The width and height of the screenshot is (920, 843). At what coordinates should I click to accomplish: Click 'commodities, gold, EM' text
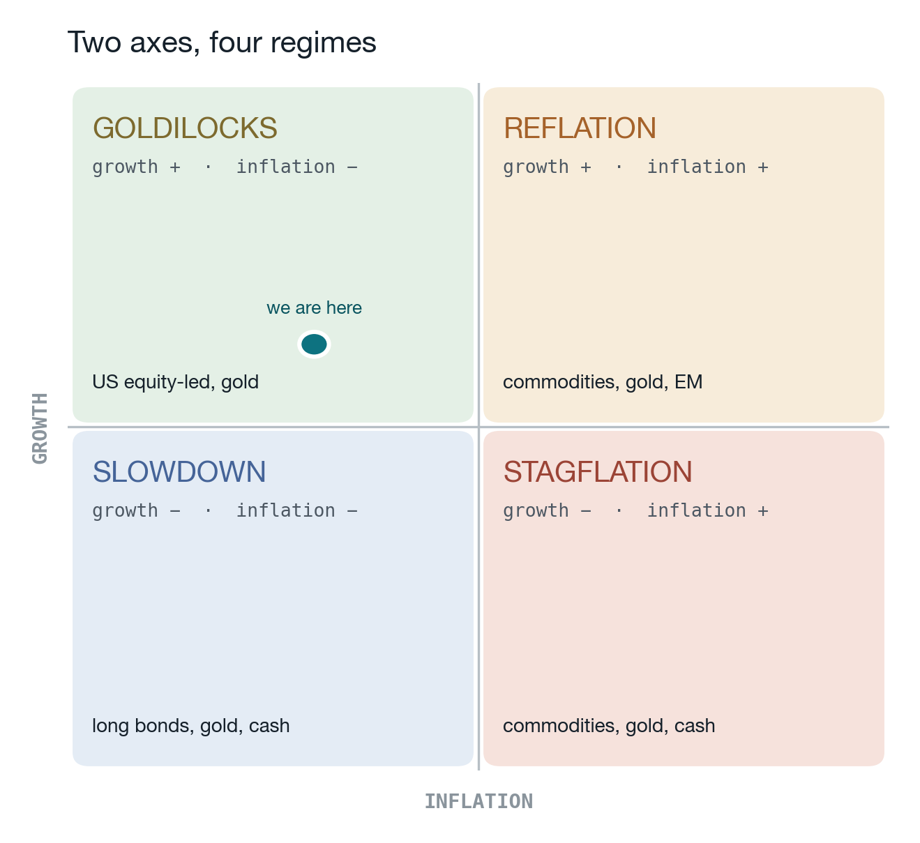(603, 382)
